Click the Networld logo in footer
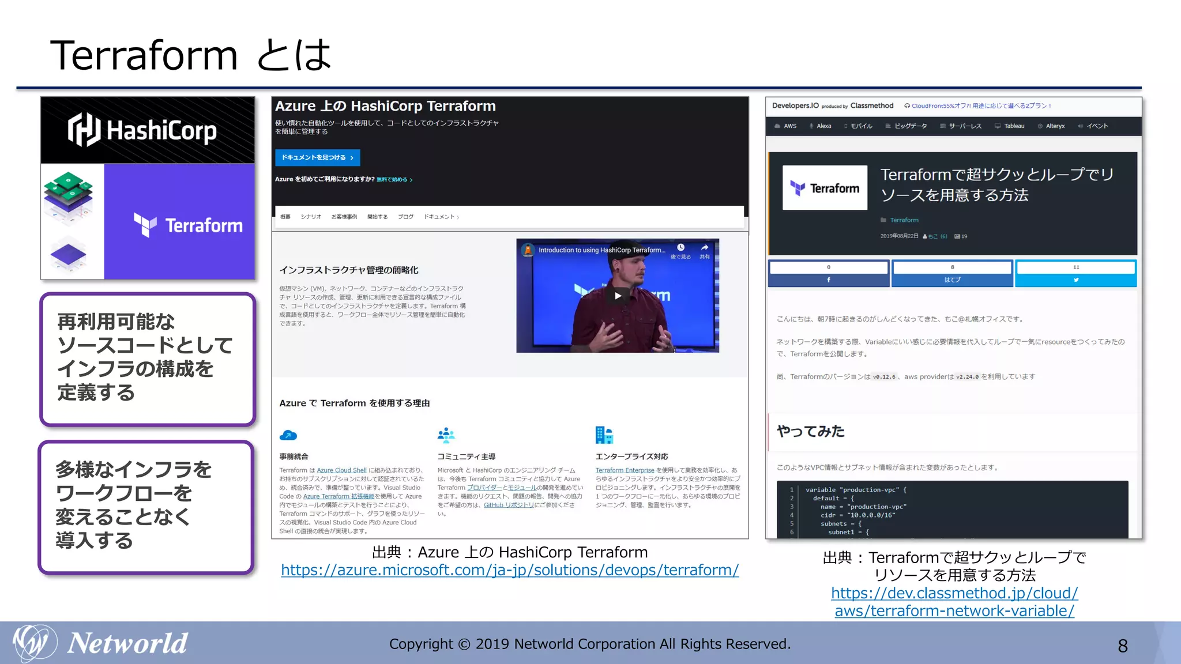Screen dimensions: 1181x664 pyautogui.click(x=101, y=643)
